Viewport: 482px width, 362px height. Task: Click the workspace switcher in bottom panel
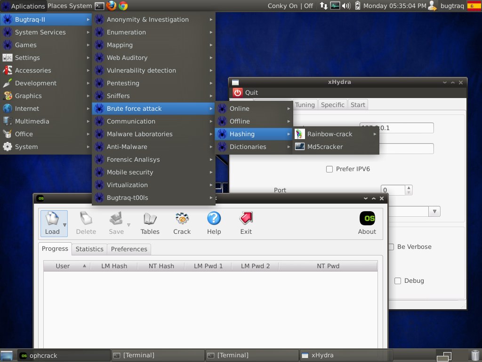pyautogui.click(x=444, y=356)
